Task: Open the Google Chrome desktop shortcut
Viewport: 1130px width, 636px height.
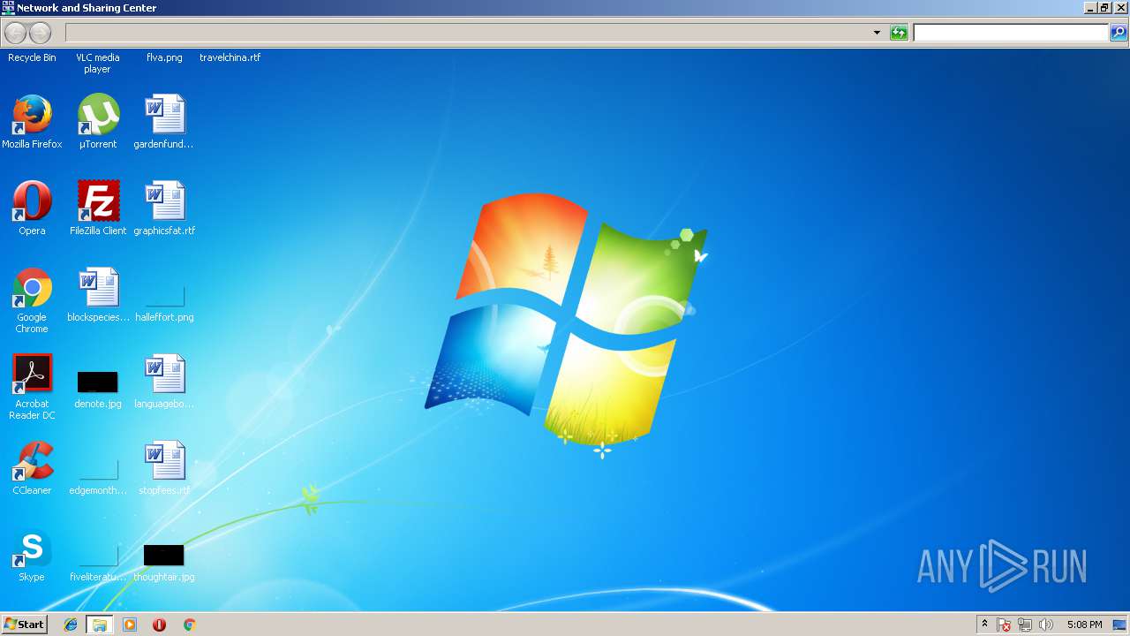Action: pyautogui.click(x=32, y=288)
